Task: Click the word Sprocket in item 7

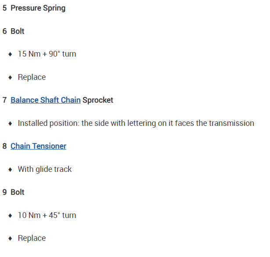Action: [98, 100]
